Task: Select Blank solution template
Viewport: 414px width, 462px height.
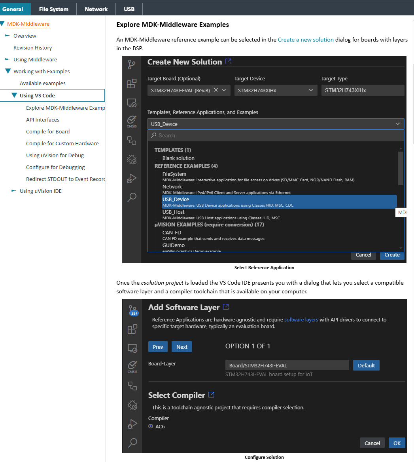Action: (x=178, y=158)
